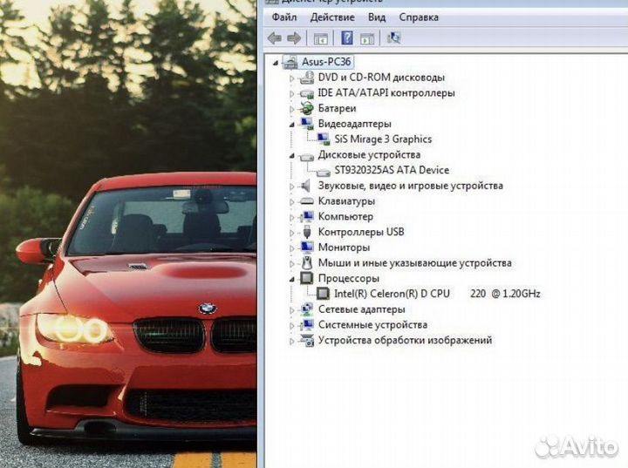Screen dimensions: 628x468
Task: Select the Видеоадаптеры label
Action: tap(354, 124)
